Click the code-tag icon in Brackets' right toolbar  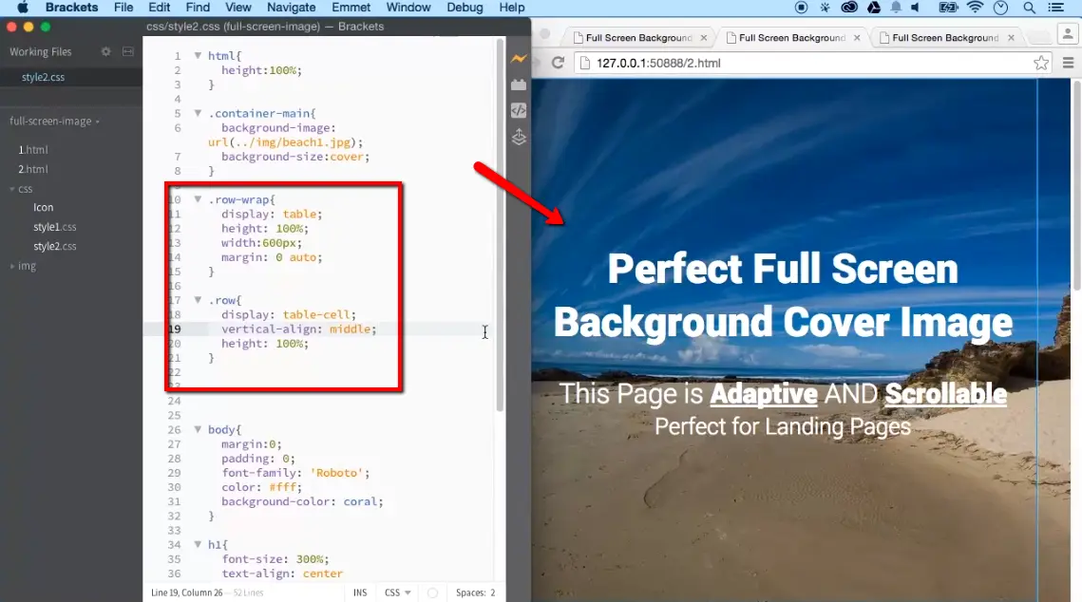519,110
